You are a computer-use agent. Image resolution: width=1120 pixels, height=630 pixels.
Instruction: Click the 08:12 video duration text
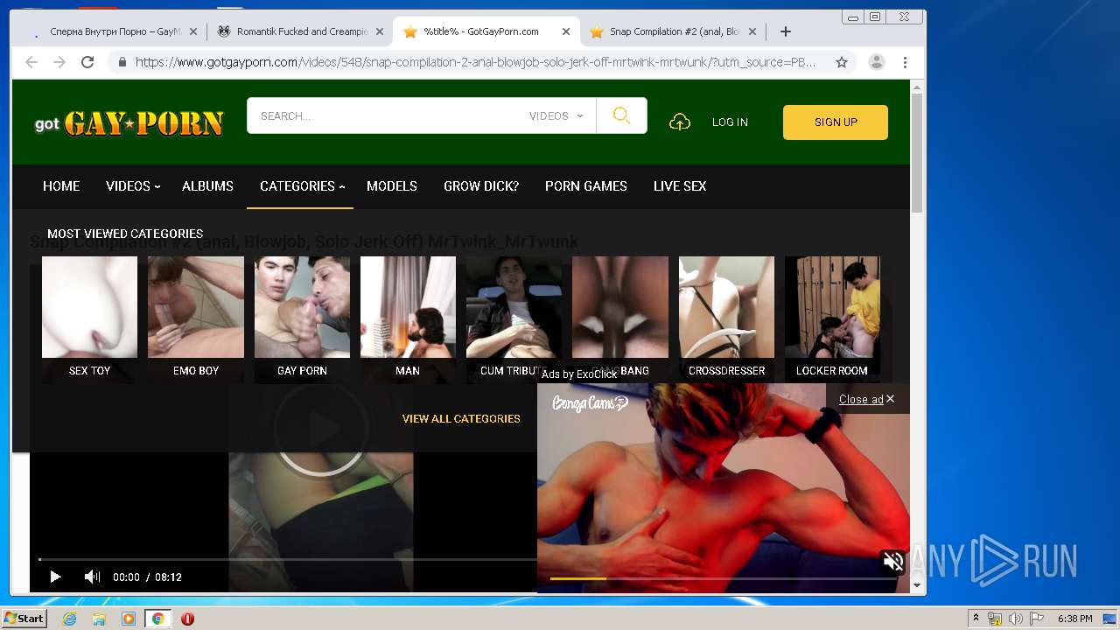coord(168,577)
